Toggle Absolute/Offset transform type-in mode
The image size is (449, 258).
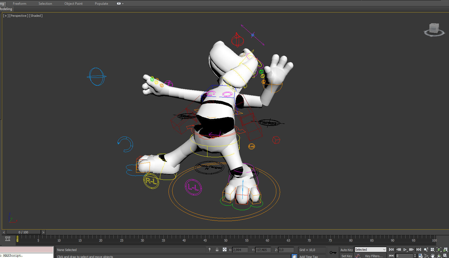225,250
